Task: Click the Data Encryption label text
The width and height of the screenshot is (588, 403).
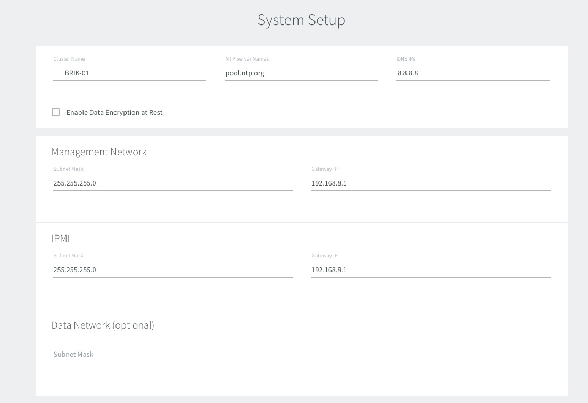Action: click(114, 112)
